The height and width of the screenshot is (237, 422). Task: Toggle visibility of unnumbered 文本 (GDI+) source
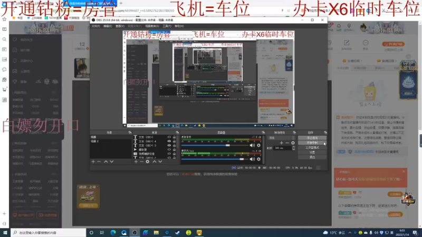point(169,137)
